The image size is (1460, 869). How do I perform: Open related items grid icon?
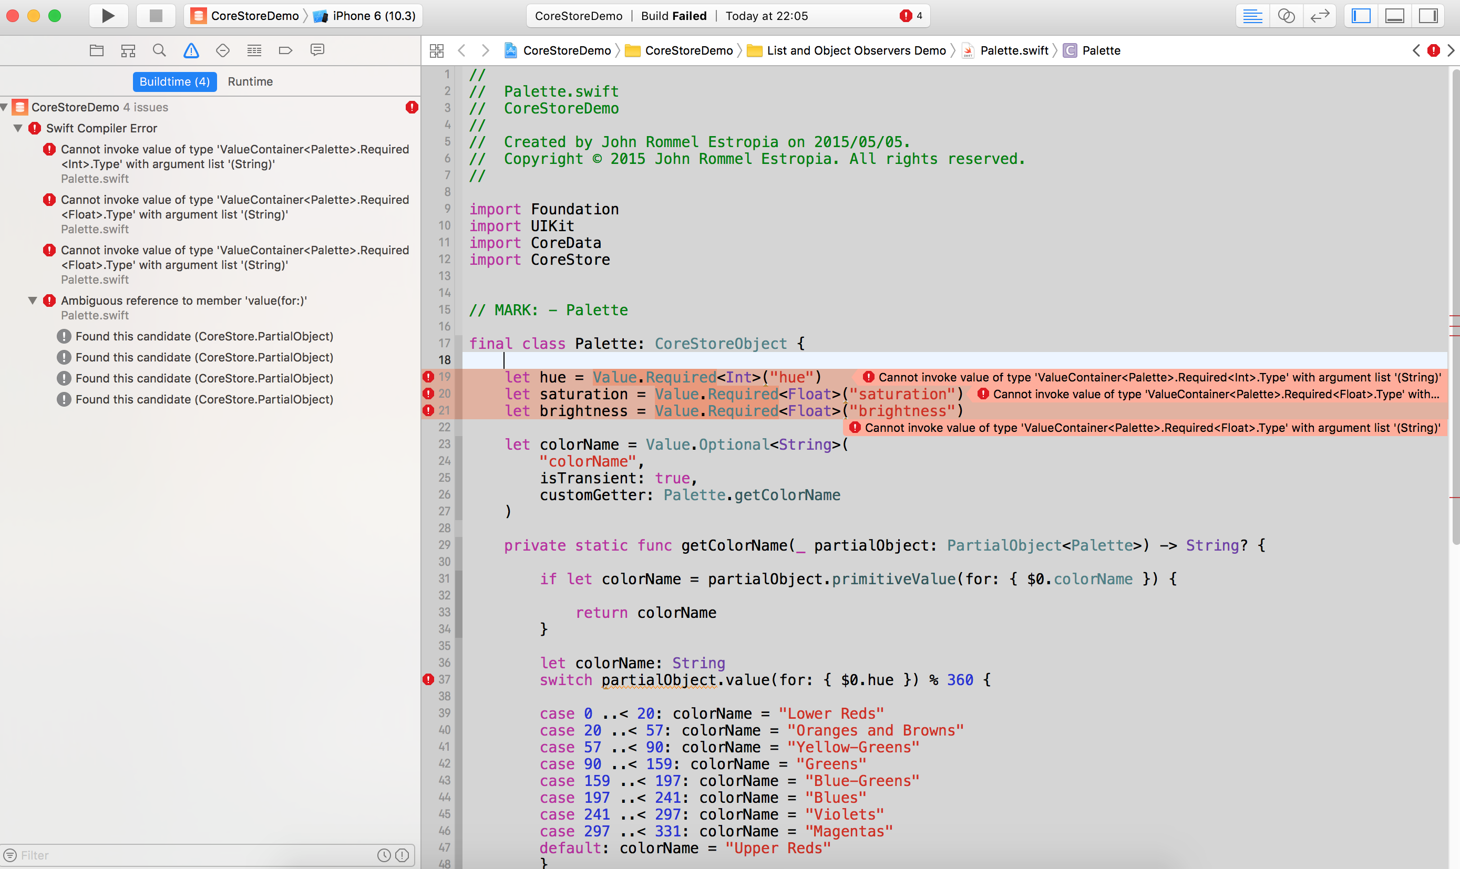click(x=436, y=50)
